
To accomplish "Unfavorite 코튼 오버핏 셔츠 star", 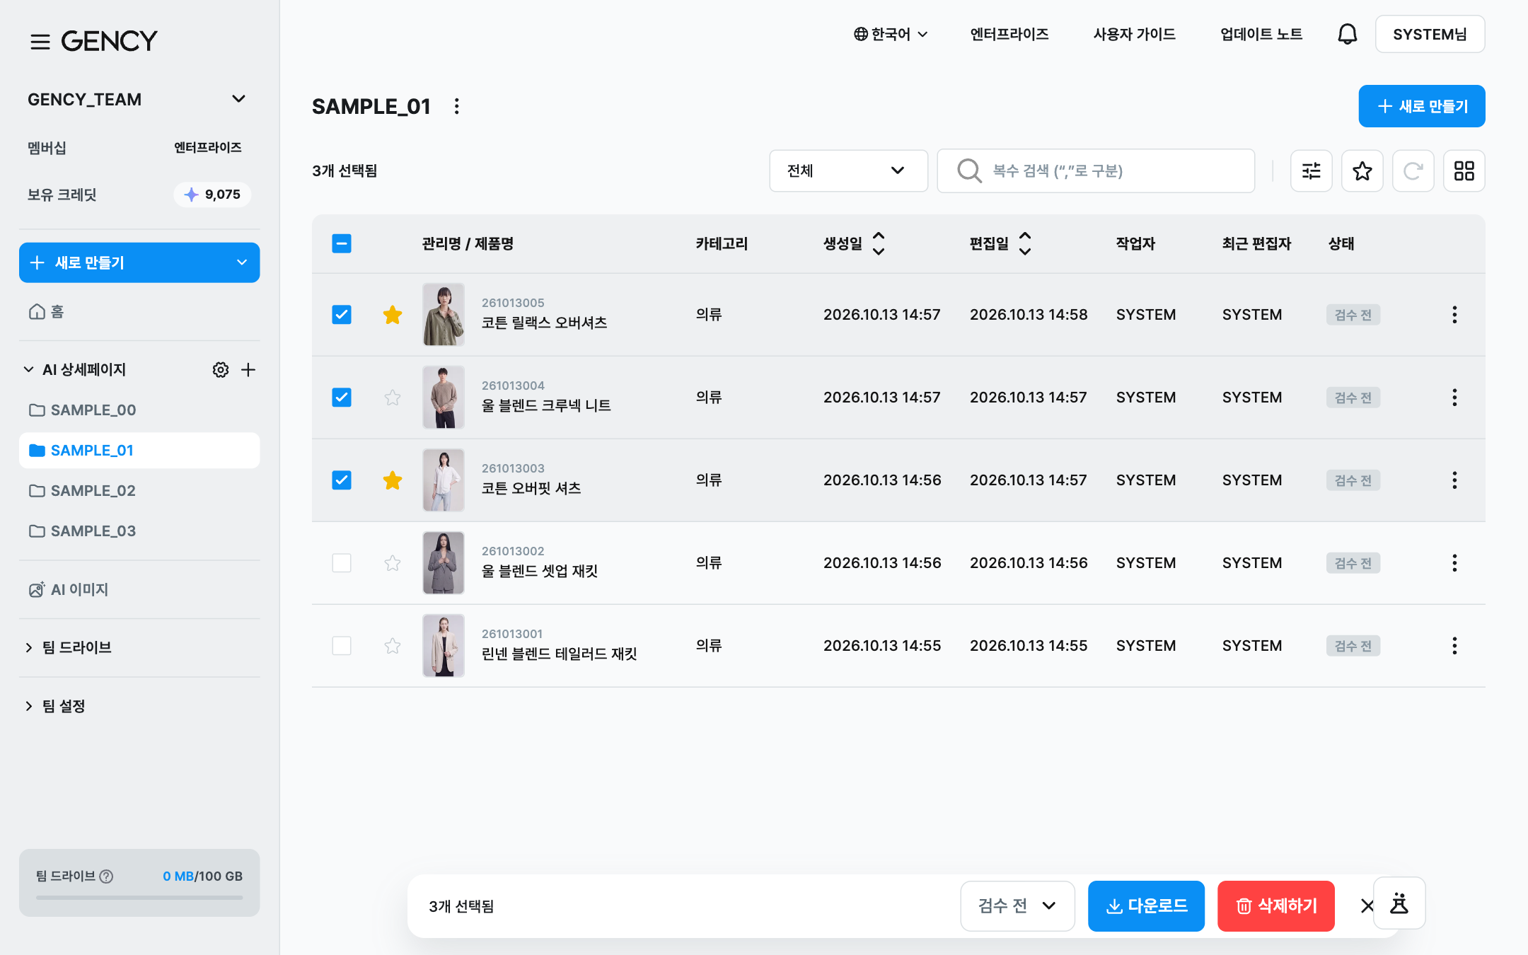I will [x=393, y=480].
